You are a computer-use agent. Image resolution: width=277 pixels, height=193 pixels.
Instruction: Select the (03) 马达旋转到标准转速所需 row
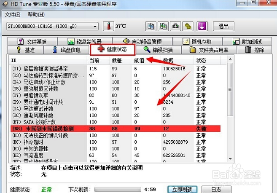click(x=116, y=75)
